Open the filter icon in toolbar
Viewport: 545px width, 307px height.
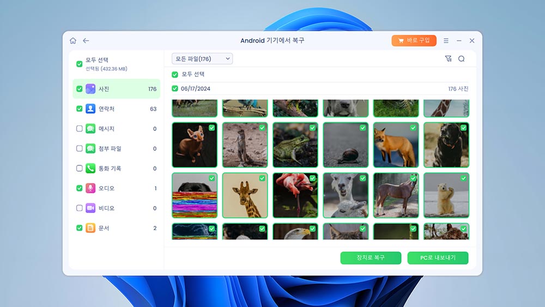(x=449, y=59)
